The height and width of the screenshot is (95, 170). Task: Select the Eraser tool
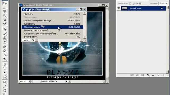5,46
